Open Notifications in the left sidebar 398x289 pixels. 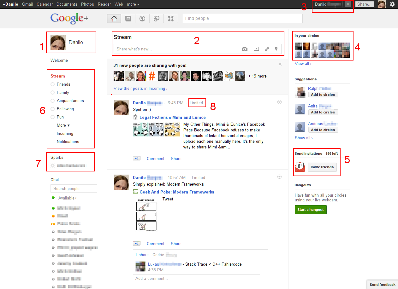(68, 142)
